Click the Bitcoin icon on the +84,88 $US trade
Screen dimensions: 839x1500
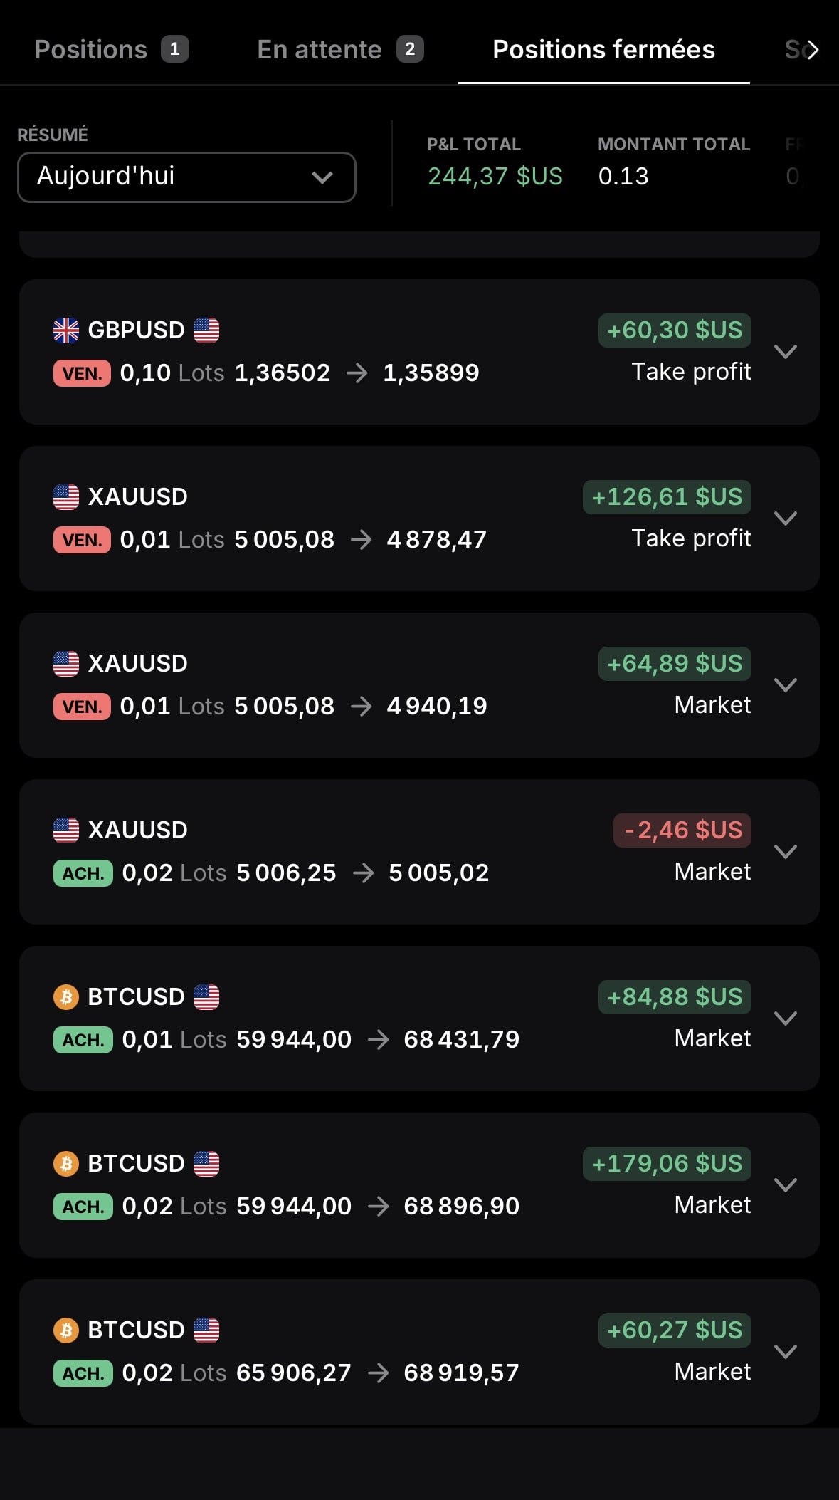pyautogui.click(x=66, y=997)
